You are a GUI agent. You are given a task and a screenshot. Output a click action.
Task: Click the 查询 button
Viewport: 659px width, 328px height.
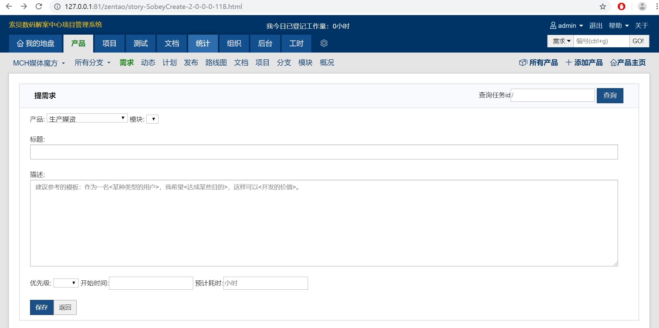(x=610, y=96)
